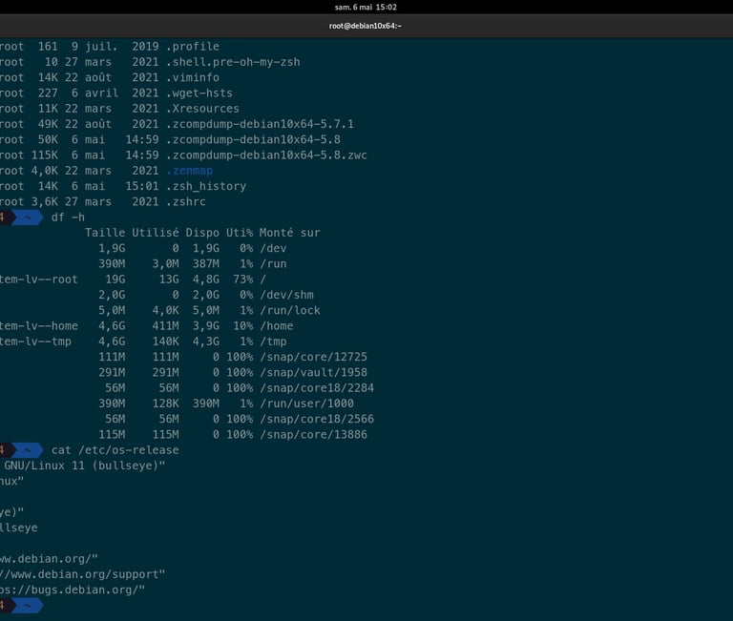Click the /snap/core18/2284 mount point
This screenshot has height=621, width=733.
click(x=317, y=388)
